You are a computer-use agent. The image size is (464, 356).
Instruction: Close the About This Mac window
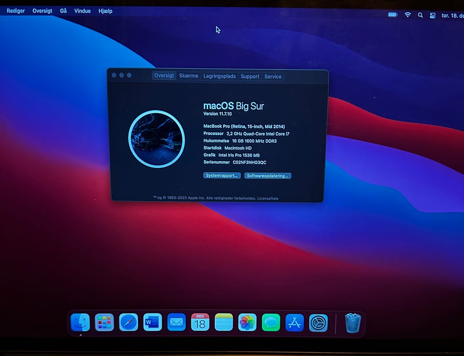pos(114,75)
